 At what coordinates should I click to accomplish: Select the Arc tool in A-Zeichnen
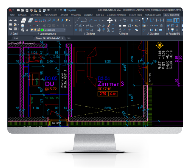(x=76, y=25)
